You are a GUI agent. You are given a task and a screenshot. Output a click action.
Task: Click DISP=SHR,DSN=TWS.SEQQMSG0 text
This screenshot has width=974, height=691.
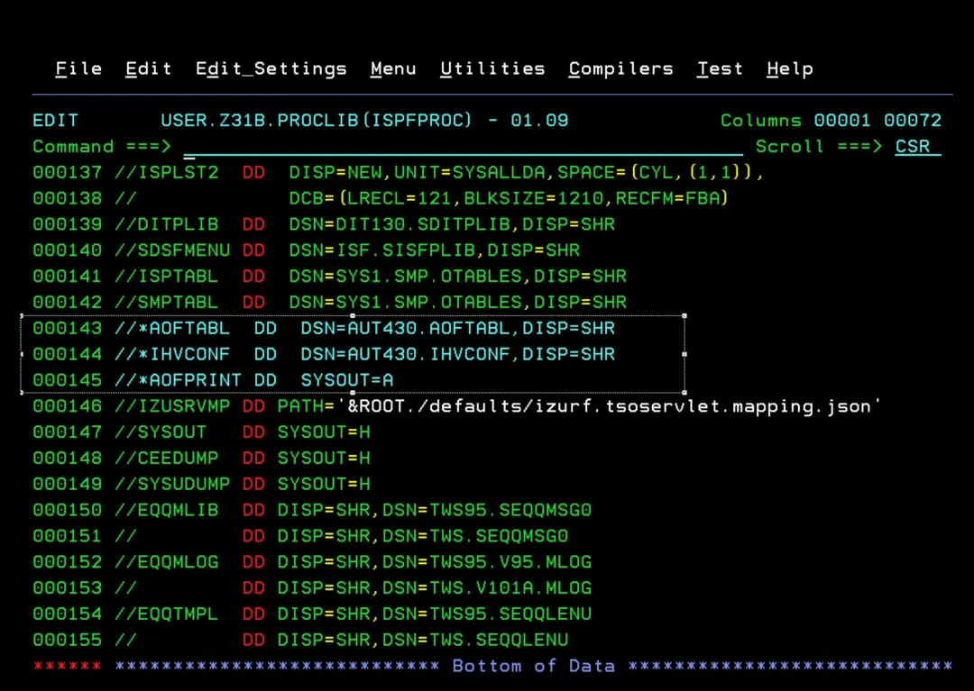point(422,537)
